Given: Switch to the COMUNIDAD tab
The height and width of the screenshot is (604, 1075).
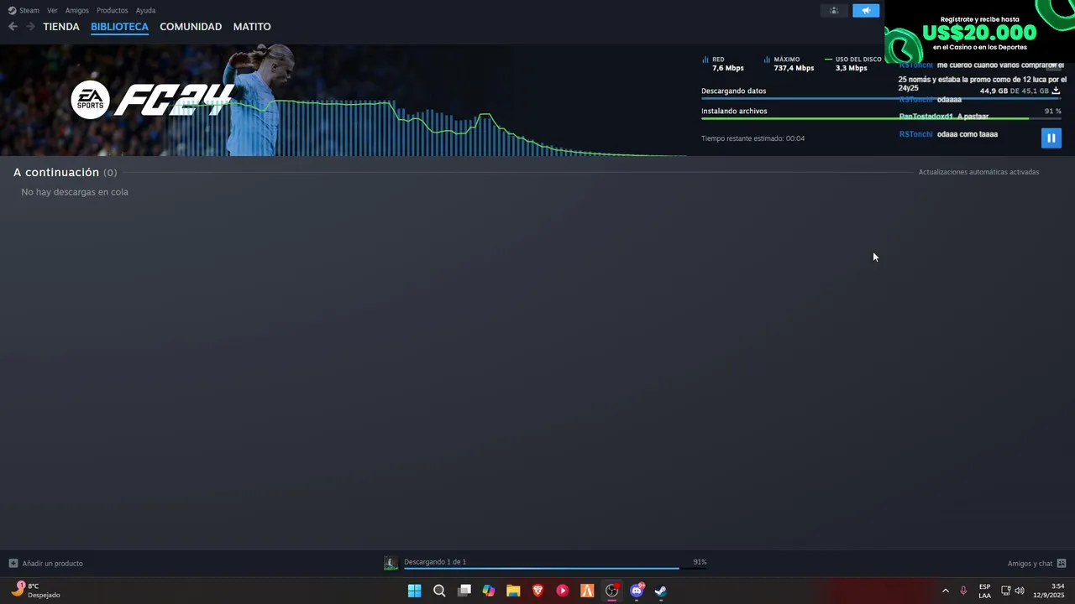Looking at the screenshot, I should click(x=191, y=27).
